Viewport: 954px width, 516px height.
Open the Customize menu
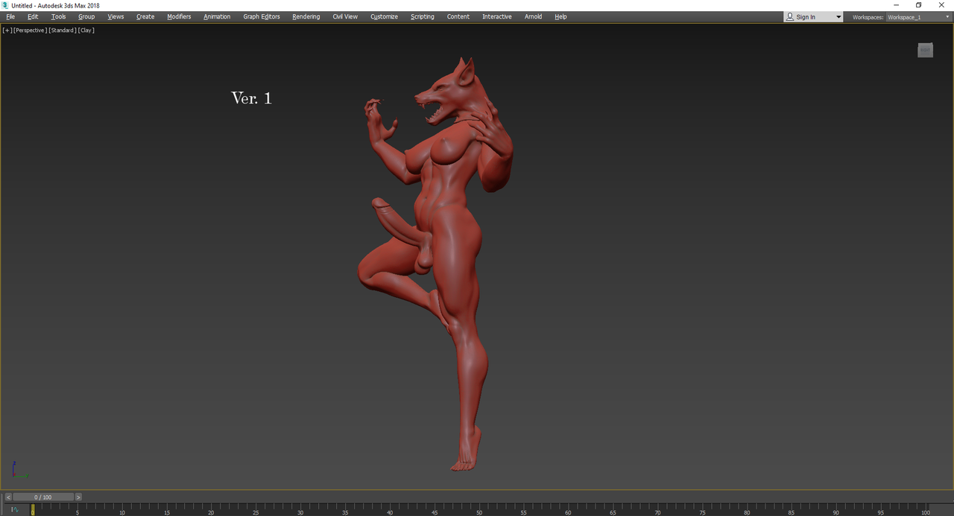coord(384,16)
